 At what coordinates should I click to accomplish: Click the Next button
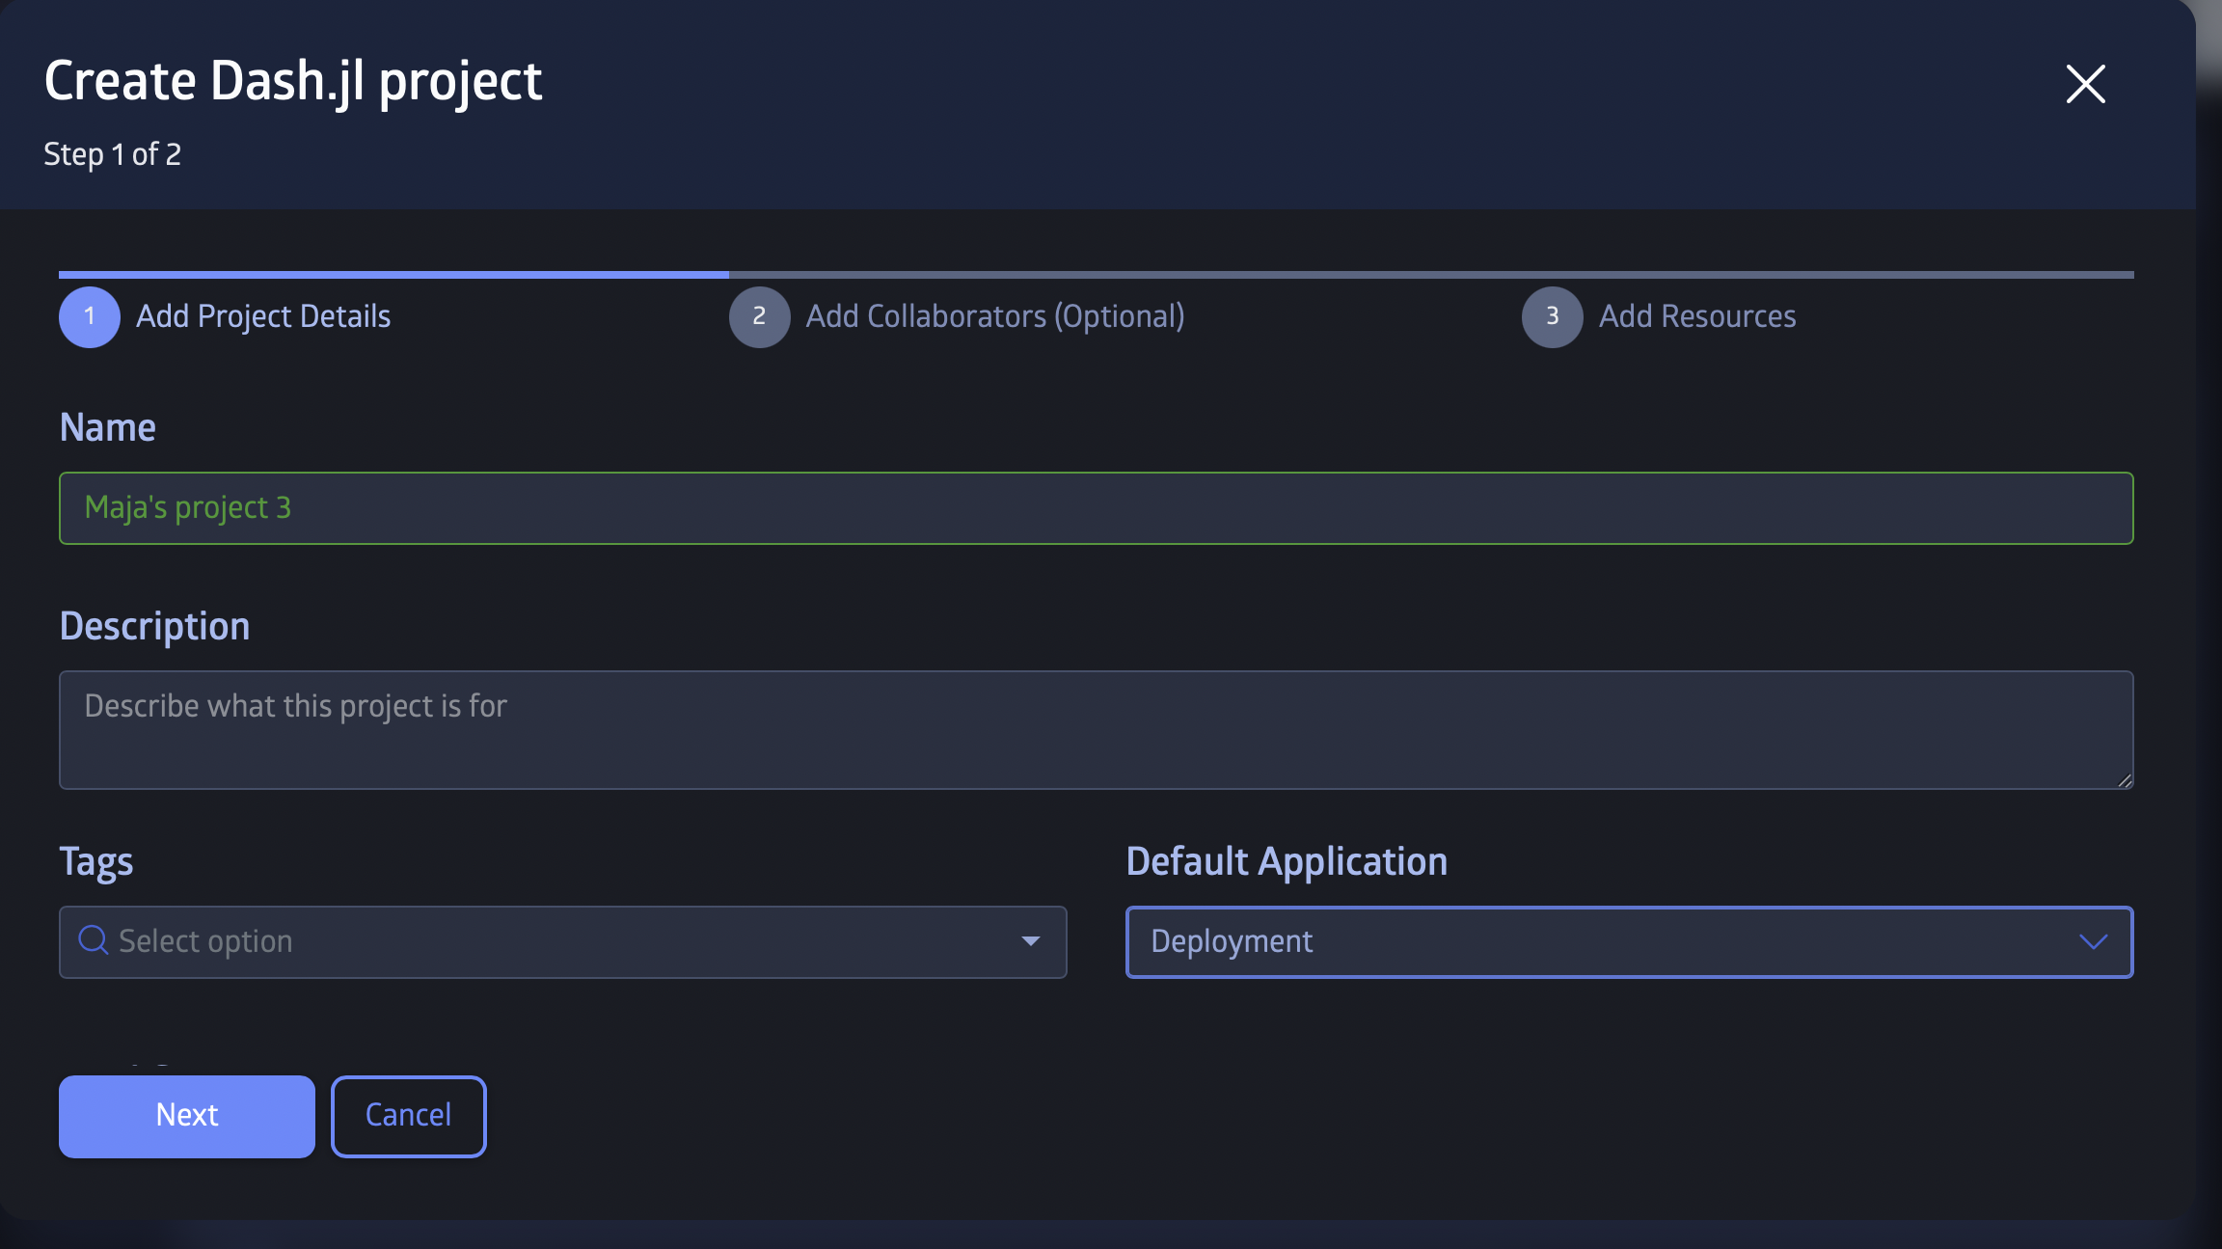(187, 1116)
